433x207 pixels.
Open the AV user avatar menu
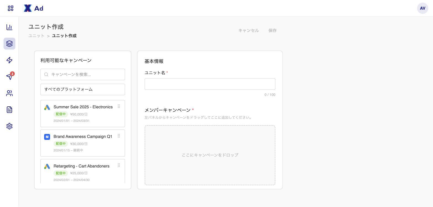(x=423, y=8)
